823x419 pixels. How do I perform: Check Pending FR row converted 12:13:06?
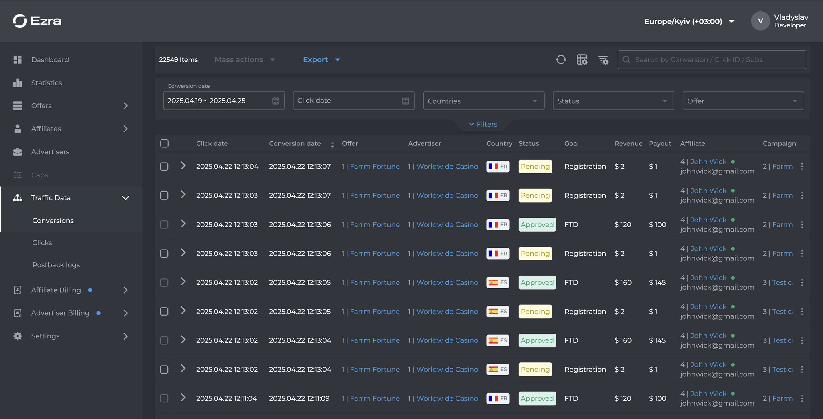click(x=164, y=254)
